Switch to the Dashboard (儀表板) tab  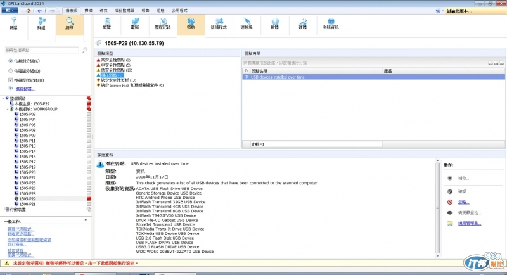click(x=71, y=11)
